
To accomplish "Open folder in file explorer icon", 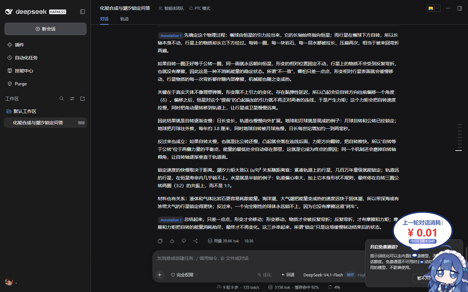I will pyautogui.click(x=431, y=8).
